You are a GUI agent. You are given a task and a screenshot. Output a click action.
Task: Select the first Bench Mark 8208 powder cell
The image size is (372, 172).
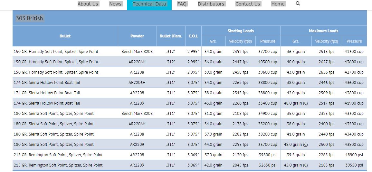[137, 52]
